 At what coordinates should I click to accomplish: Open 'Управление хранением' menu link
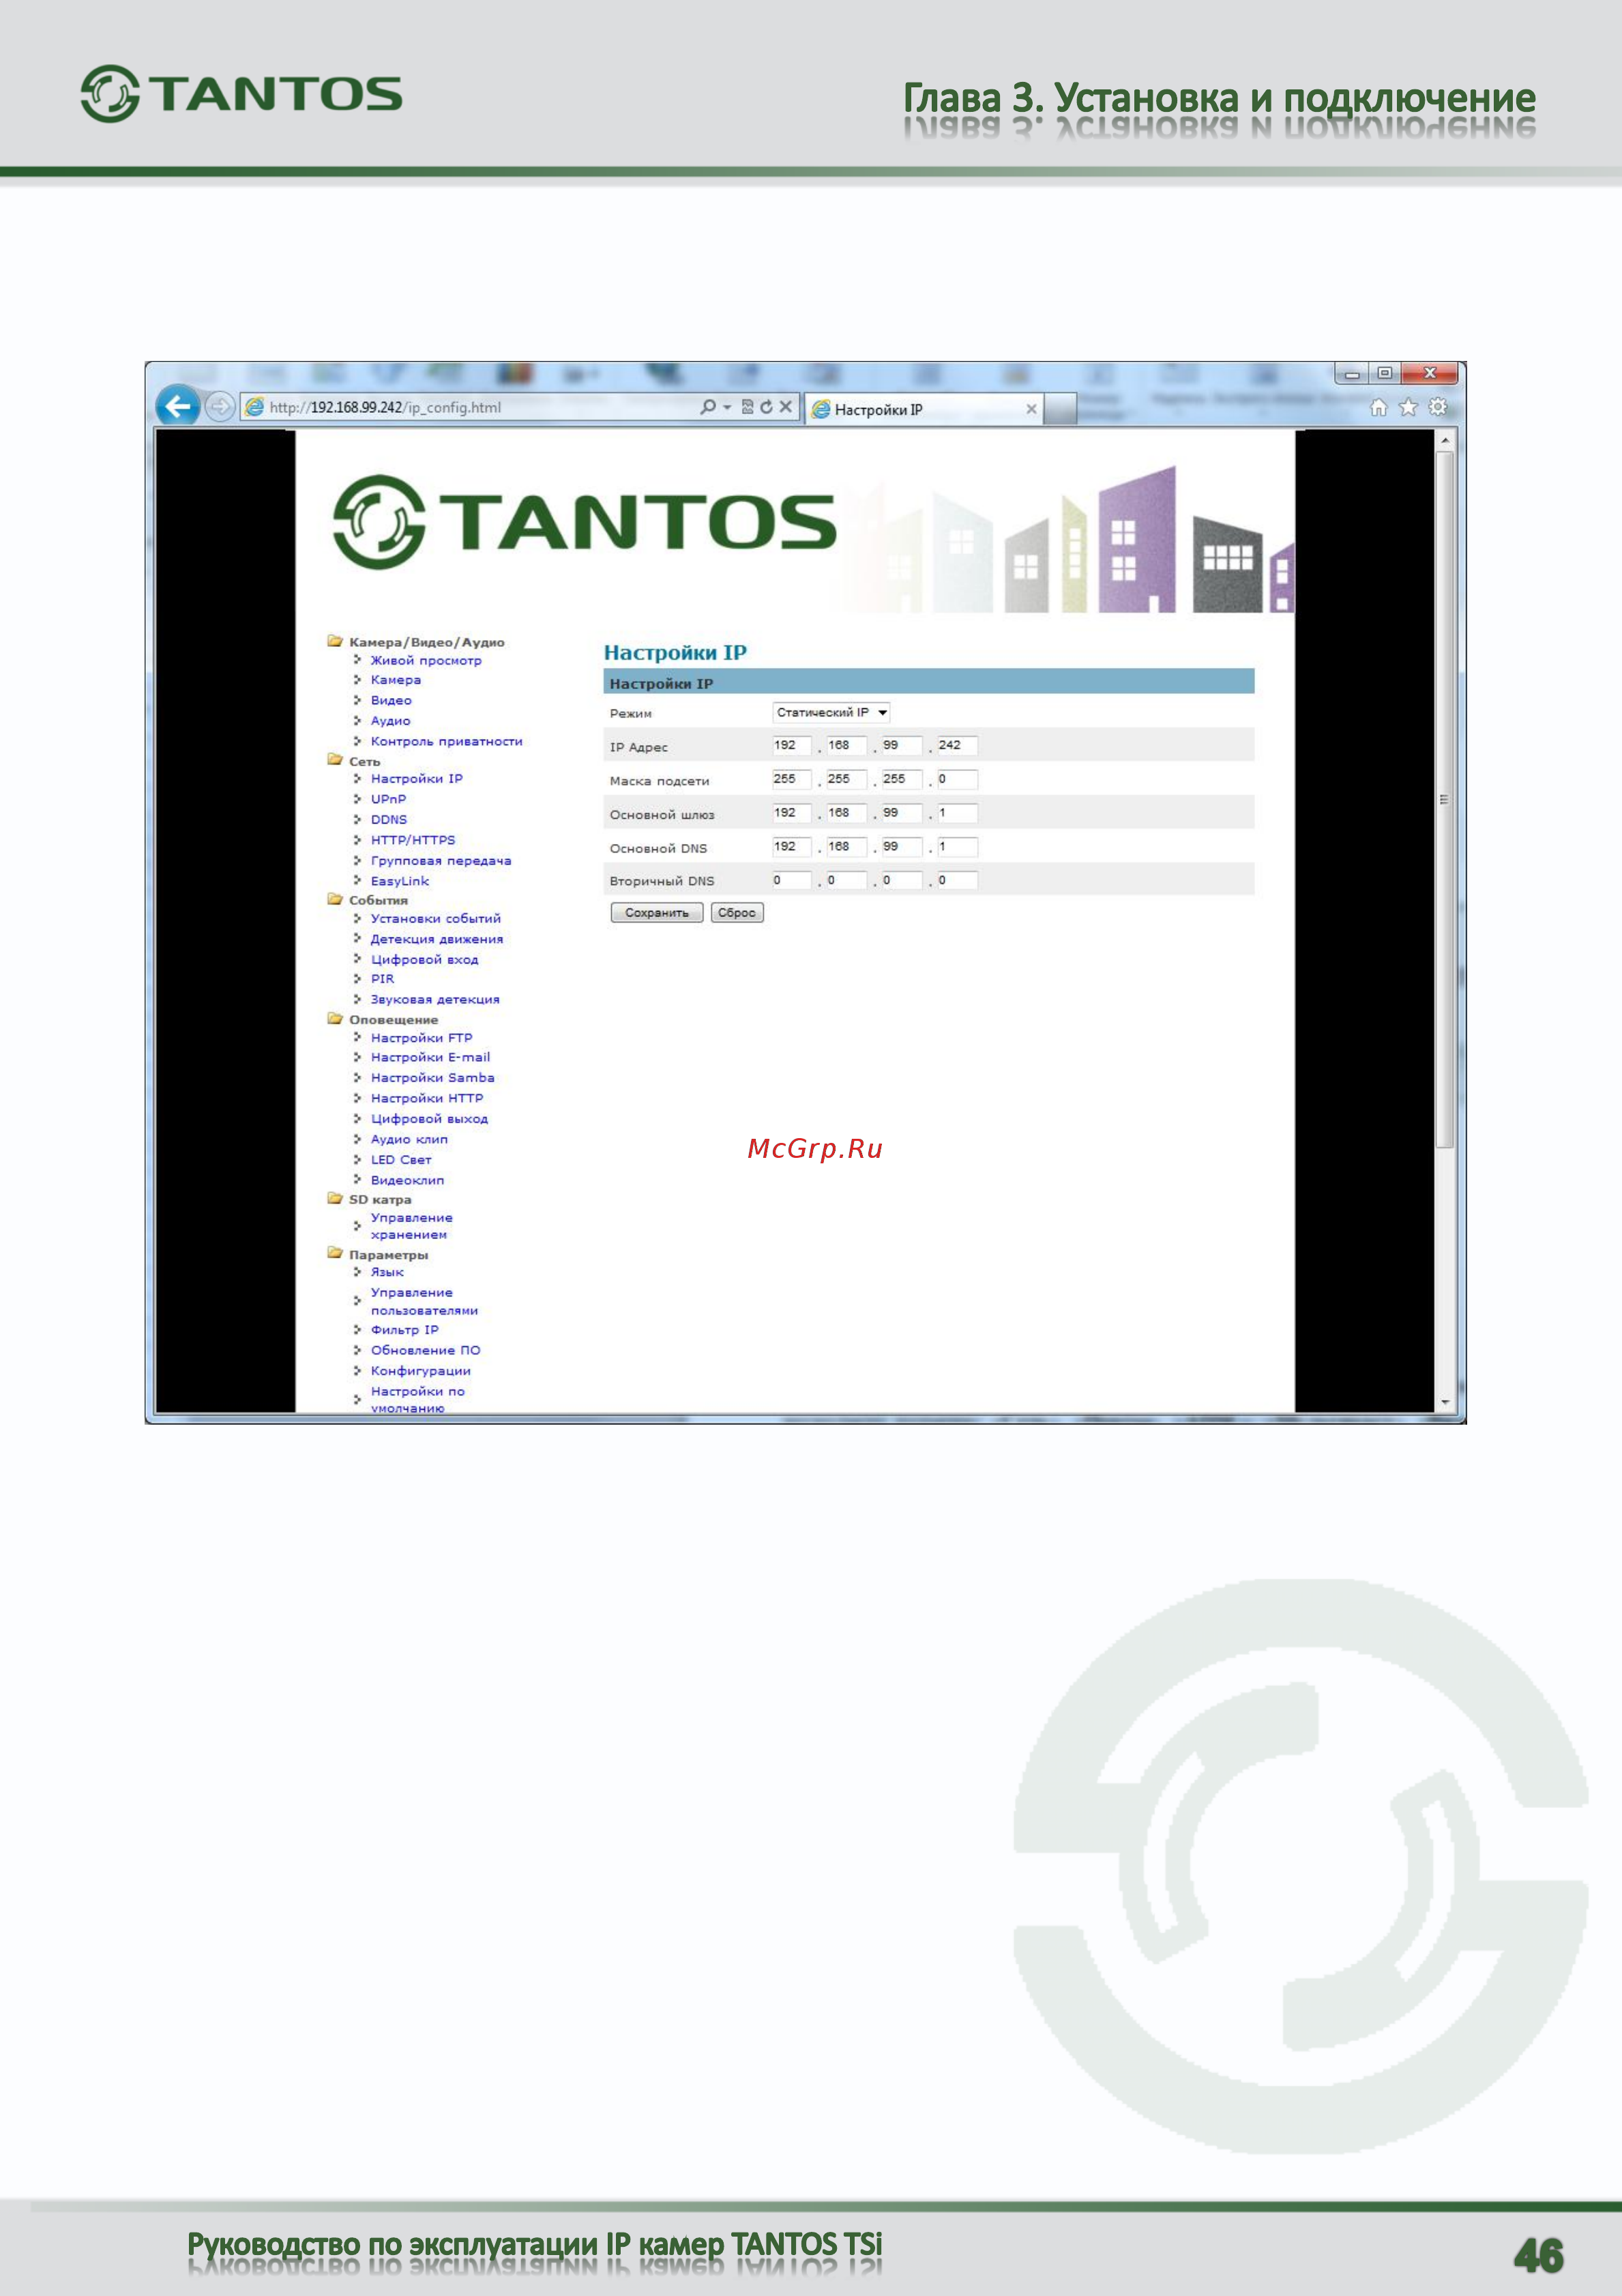411,1226
